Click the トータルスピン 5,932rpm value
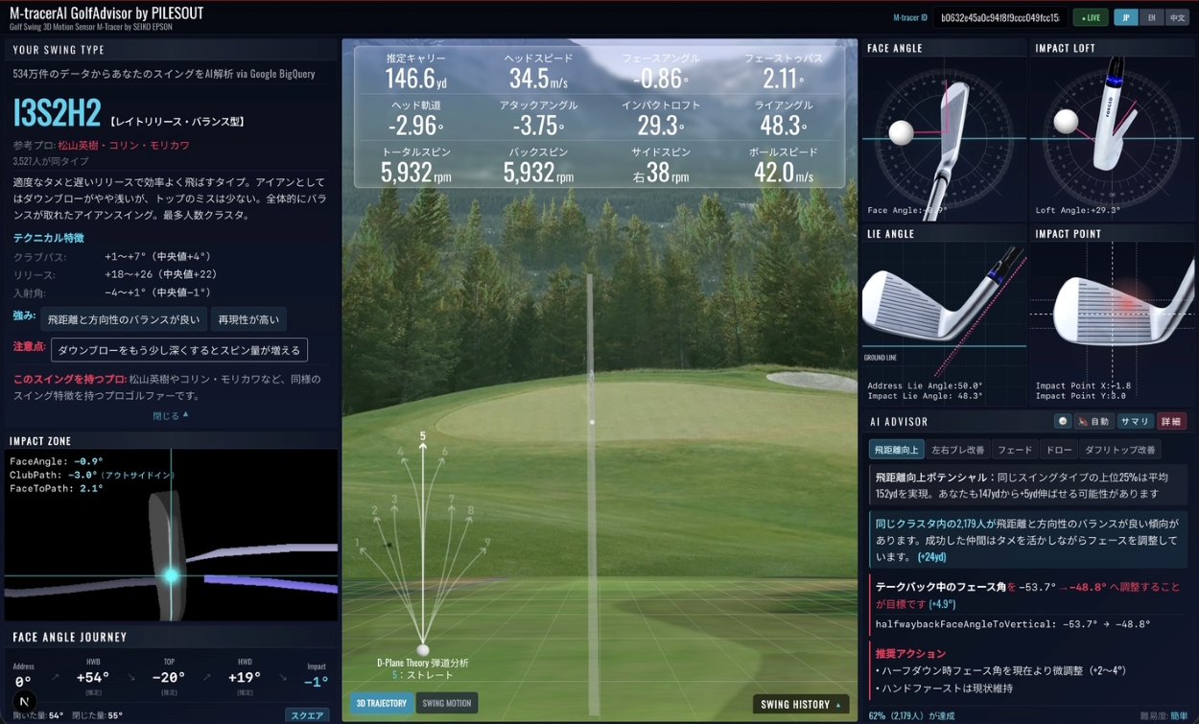This screenshot has width=1199, height=724. pos(415,173)
